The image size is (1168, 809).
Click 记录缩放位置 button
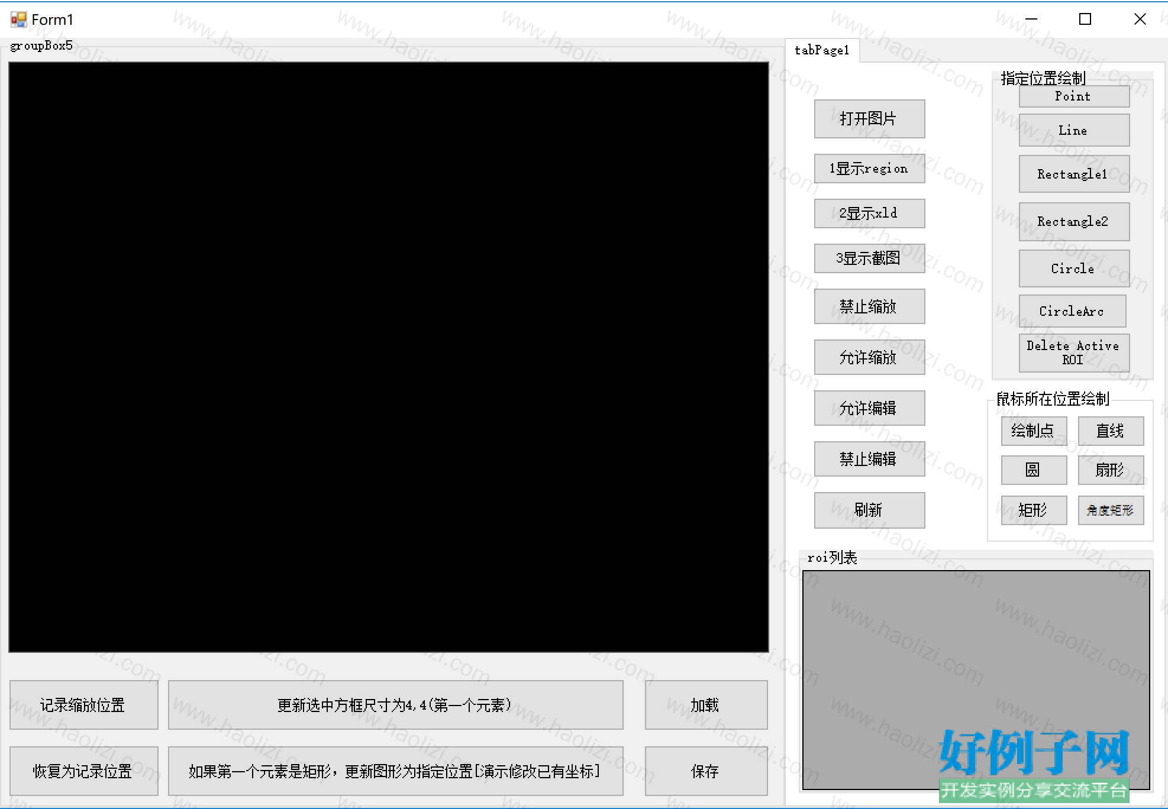(83, 705)
